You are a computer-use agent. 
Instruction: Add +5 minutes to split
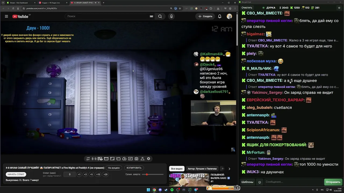tap(91, 175)
